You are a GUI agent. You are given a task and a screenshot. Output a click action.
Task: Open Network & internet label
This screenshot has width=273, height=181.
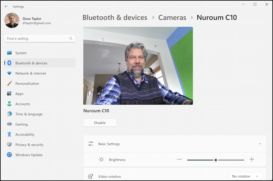point(31,73)
